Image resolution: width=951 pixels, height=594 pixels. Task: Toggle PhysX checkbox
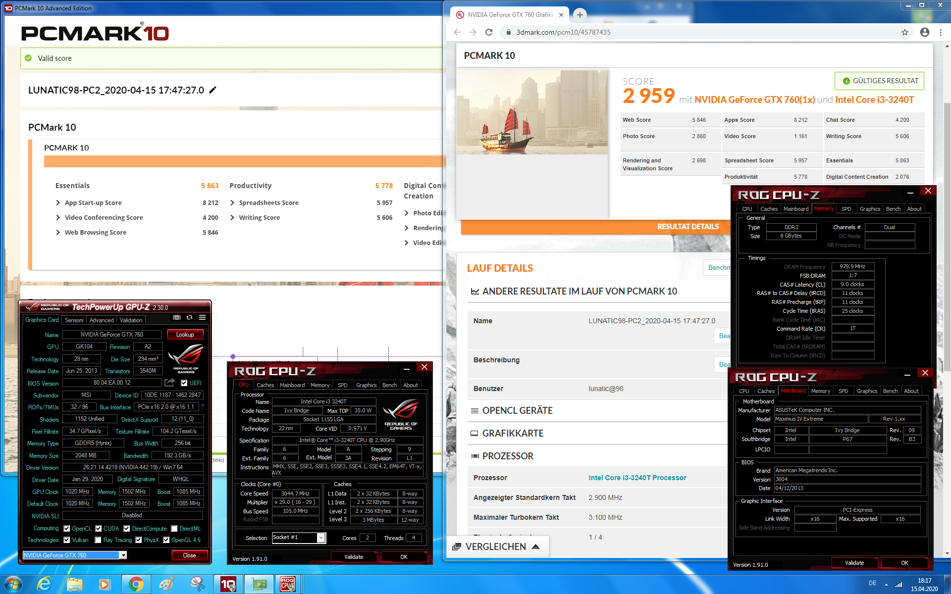click(x=139, y=540)
